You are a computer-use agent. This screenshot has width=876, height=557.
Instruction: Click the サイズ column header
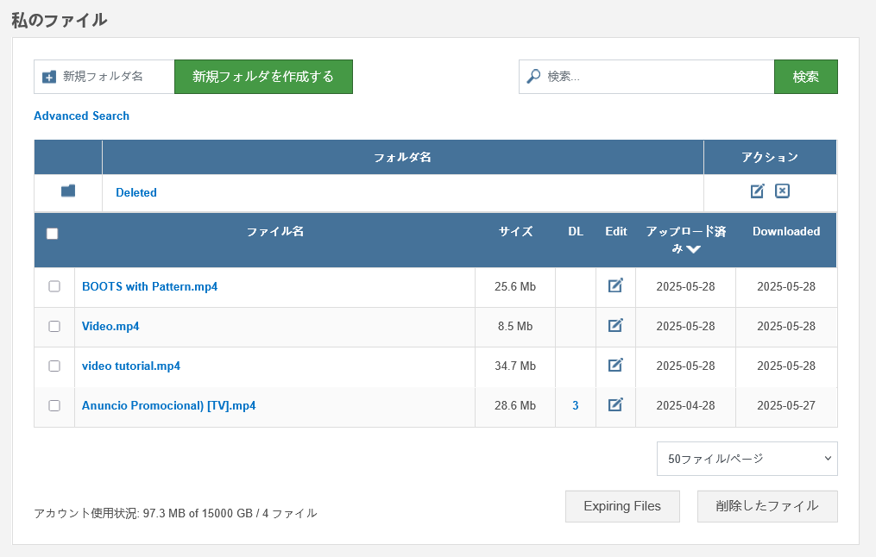[515, 231]
